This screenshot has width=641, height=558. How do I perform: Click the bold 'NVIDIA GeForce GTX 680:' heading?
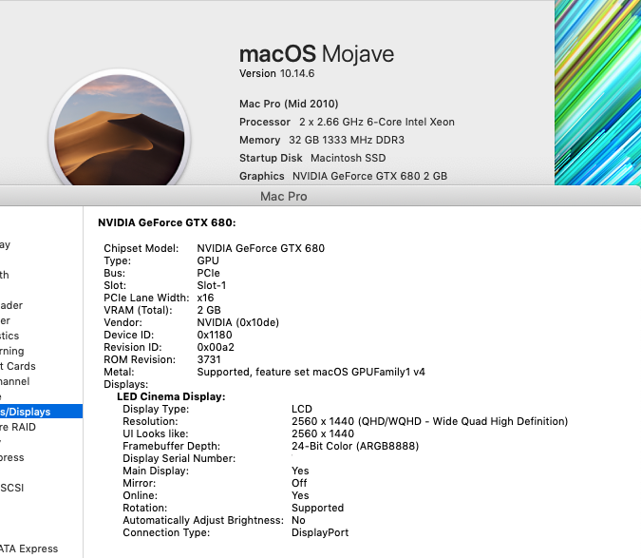click(x=167, y=223)
